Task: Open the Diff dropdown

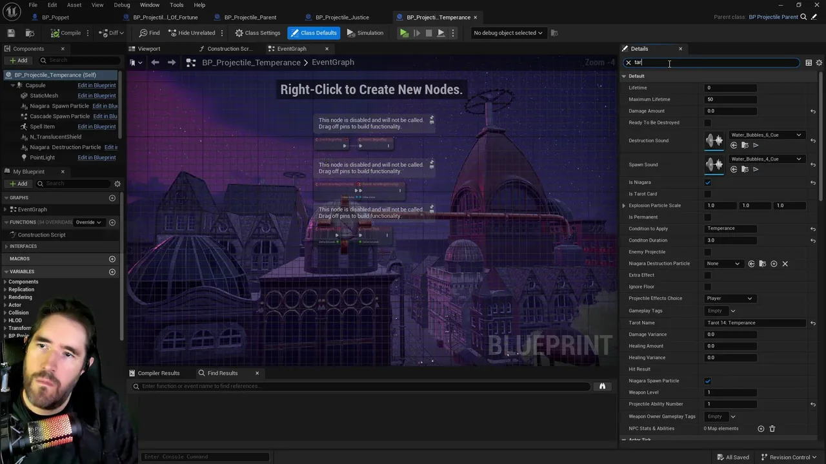Action: pos(112,33)
